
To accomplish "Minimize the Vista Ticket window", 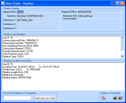I will pyautogui.click(x=113, y=4).
